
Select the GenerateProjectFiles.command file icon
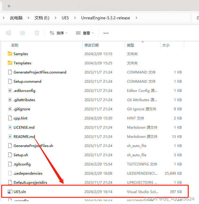point(10,72)
